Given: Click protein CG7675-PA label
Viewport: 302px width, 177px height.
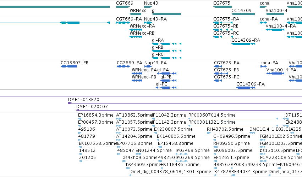Looking at the screenshot, I should pos(227,63).
